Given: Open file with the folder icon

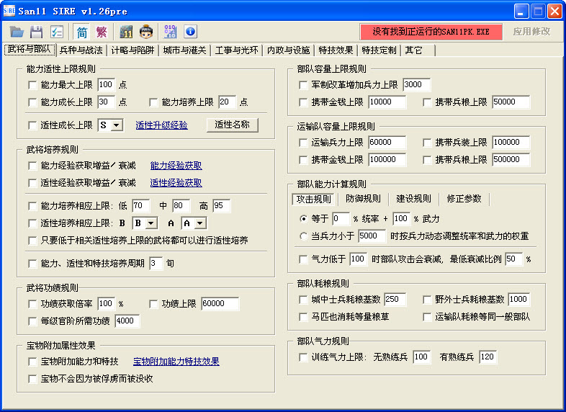Looking at the screenshot, I should (x=17, y=32).
